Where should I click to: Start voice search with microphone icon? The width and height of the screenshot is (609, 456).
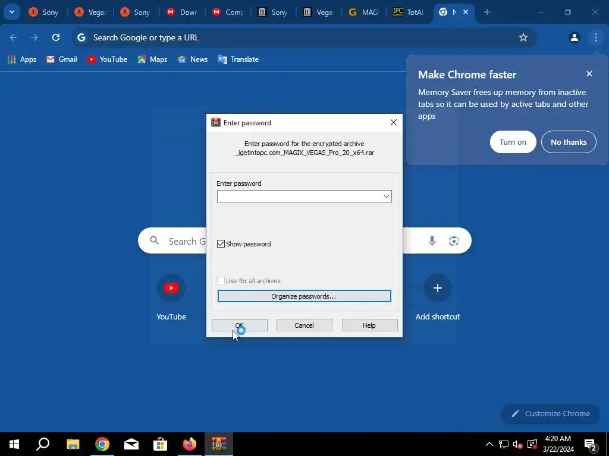point(432,241)
